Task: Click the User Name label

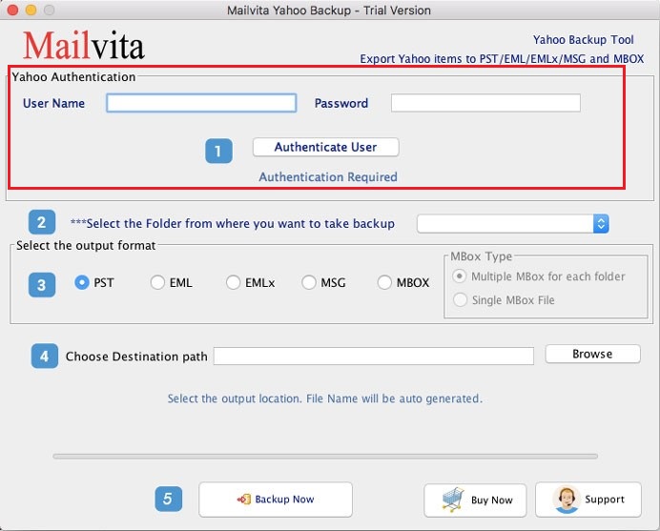Action: [x=53, y=104]
